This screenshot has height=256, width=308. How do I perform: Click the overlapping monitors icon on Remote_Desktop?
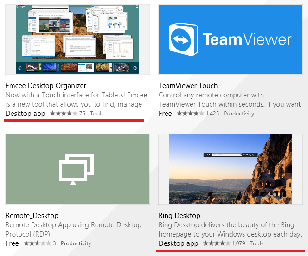tap(76, 169)
